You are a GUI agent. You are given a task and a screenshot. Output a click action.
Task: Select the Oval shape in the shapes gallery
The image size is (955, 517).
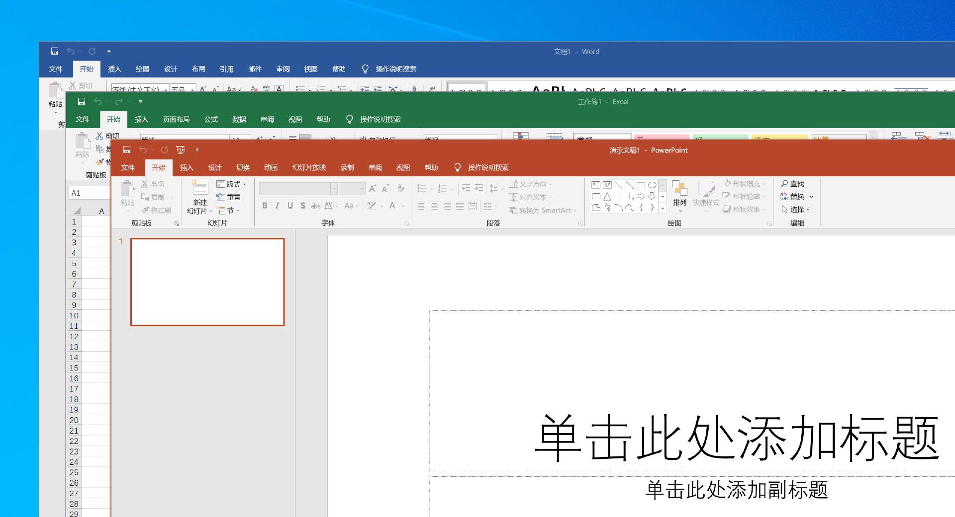[x=653, y=184]
